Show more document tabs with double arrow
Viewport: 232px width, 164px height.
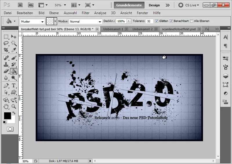217,29
